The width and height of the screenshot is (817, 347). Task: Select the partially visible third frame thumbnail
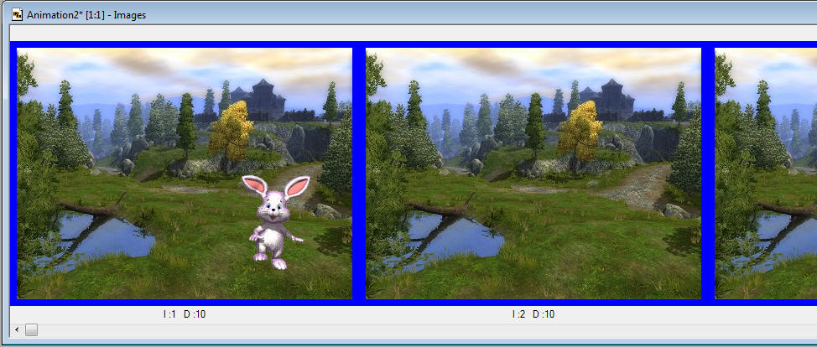pyautogui.click(x=766, y=173)
